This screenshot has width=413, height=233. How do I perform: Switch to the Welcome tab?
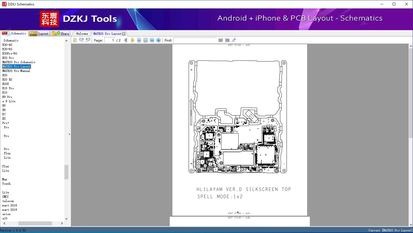coord(82,34)
